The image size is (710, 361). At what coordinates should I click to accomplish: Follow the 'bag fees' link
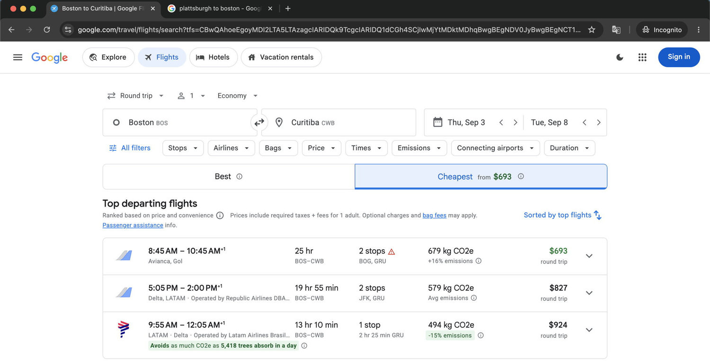tap(435, 216)
